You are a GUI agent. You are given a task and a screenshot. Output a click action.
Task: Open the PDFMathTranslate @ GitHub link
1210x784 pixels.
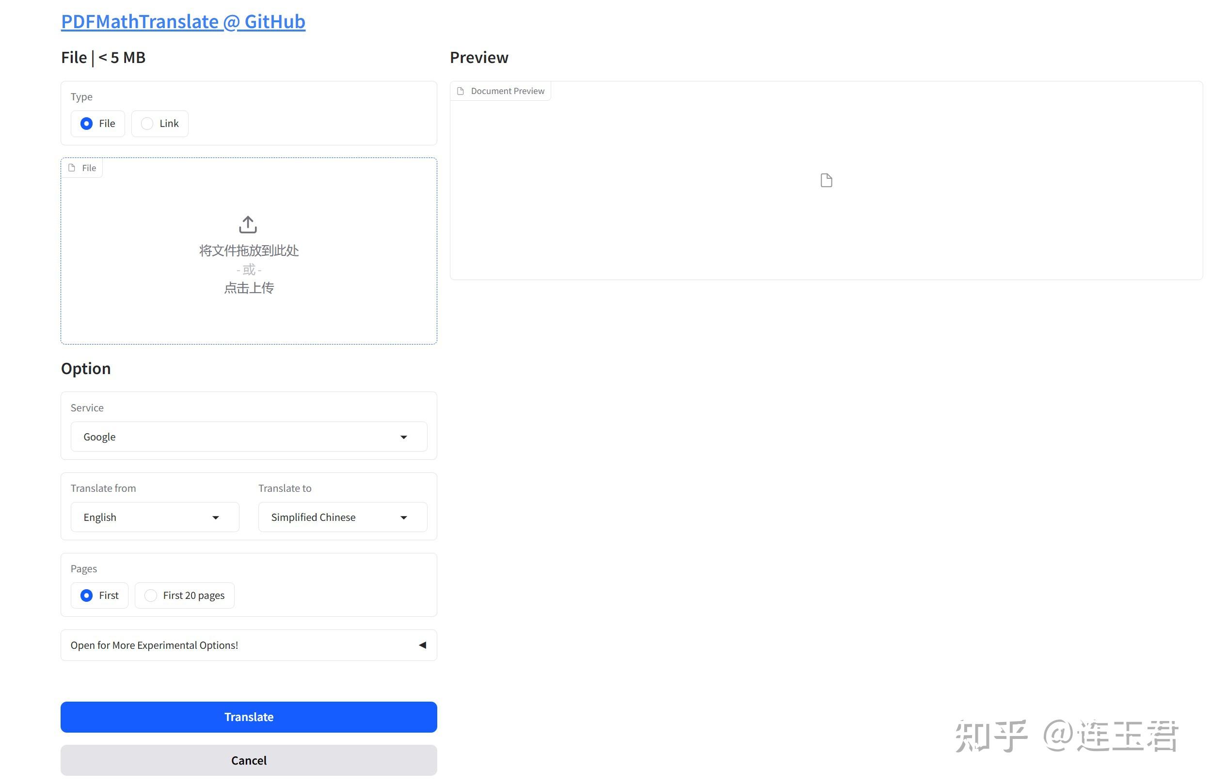[x=183, y=21]
